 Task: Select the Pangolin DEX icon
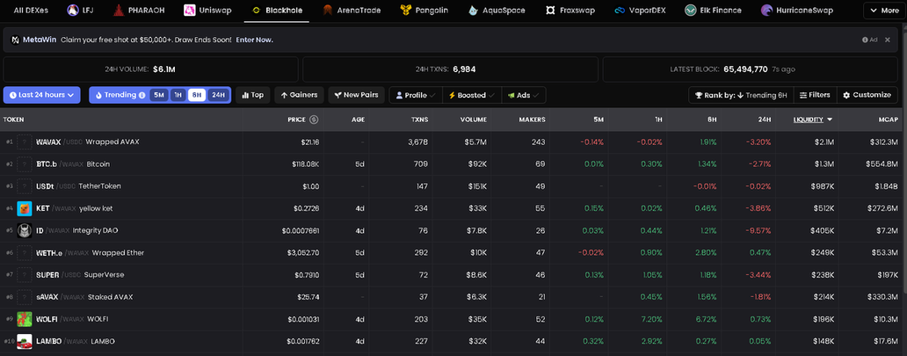pyautogui.click(x=406, y=11)
